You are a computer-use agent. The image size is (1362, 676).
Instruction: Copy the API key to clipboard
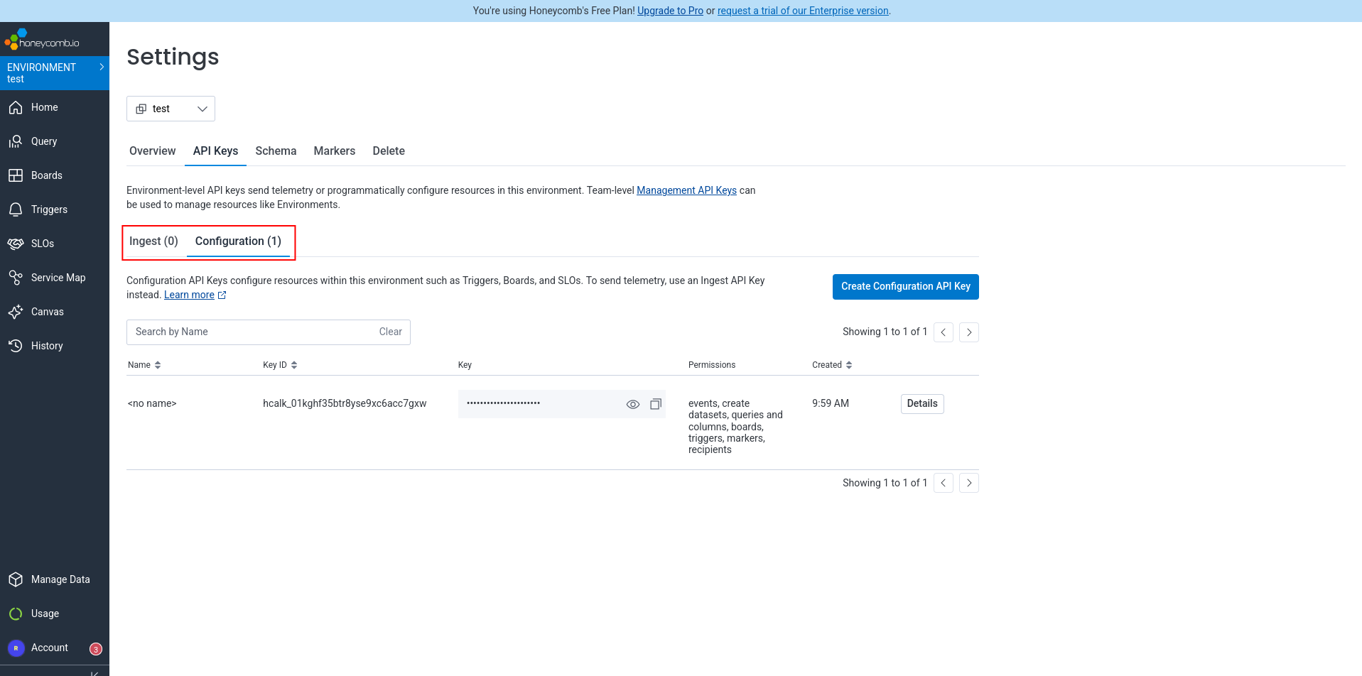656,404
